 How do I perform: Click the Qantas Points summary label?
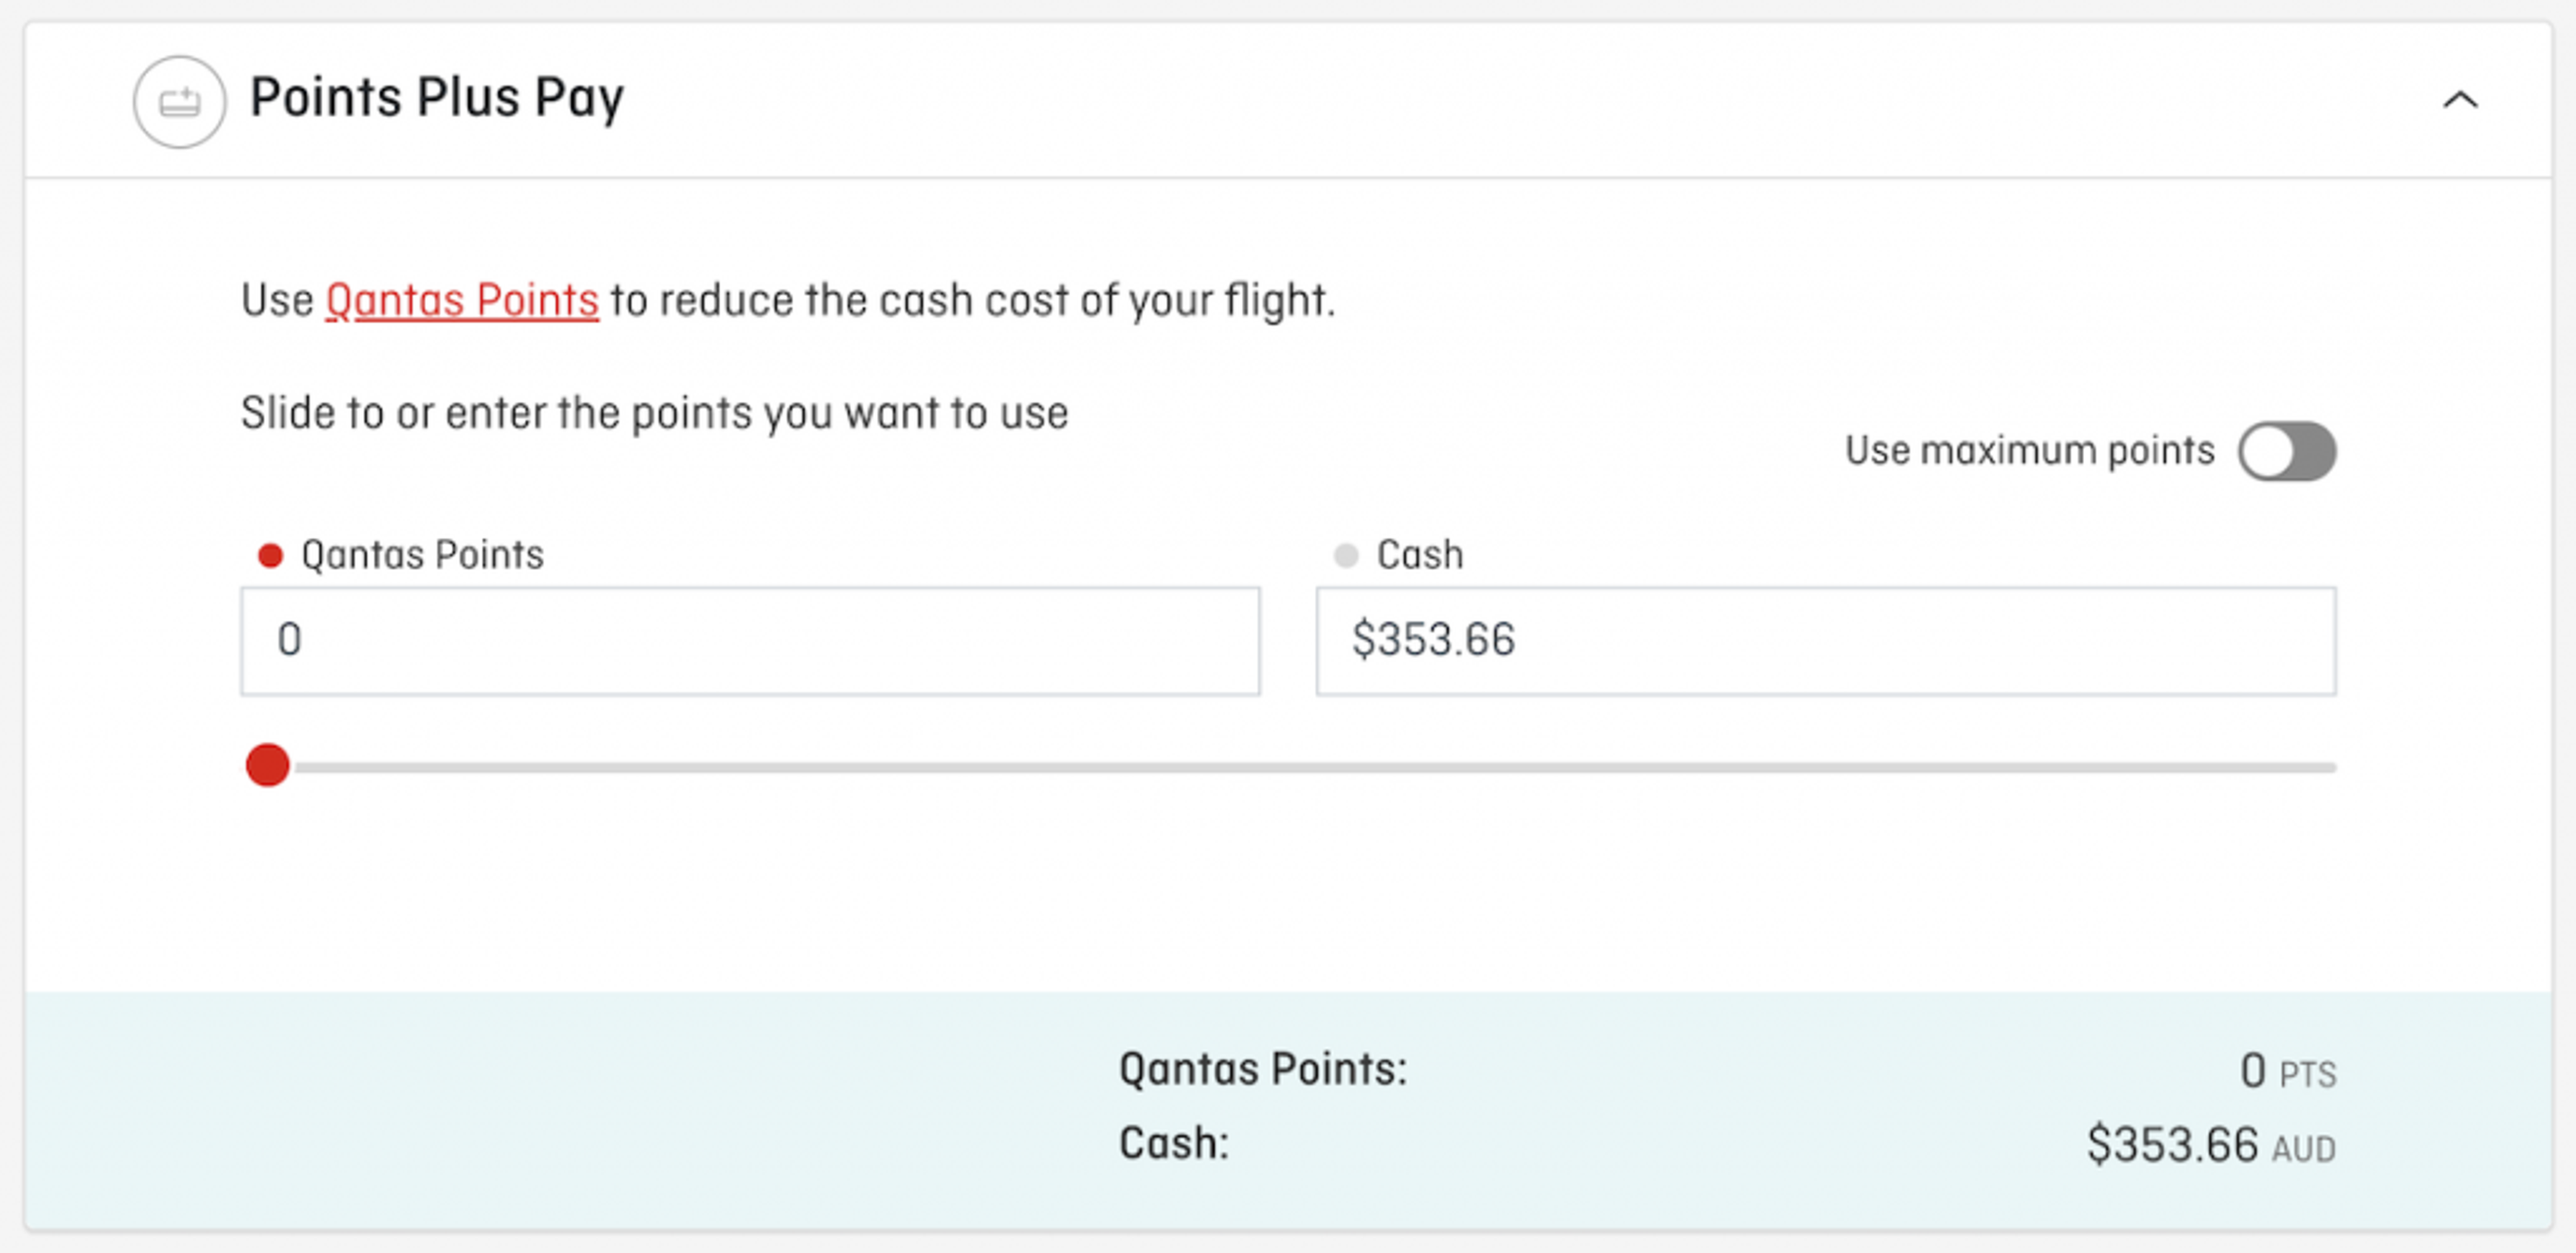[1262, 1069]
